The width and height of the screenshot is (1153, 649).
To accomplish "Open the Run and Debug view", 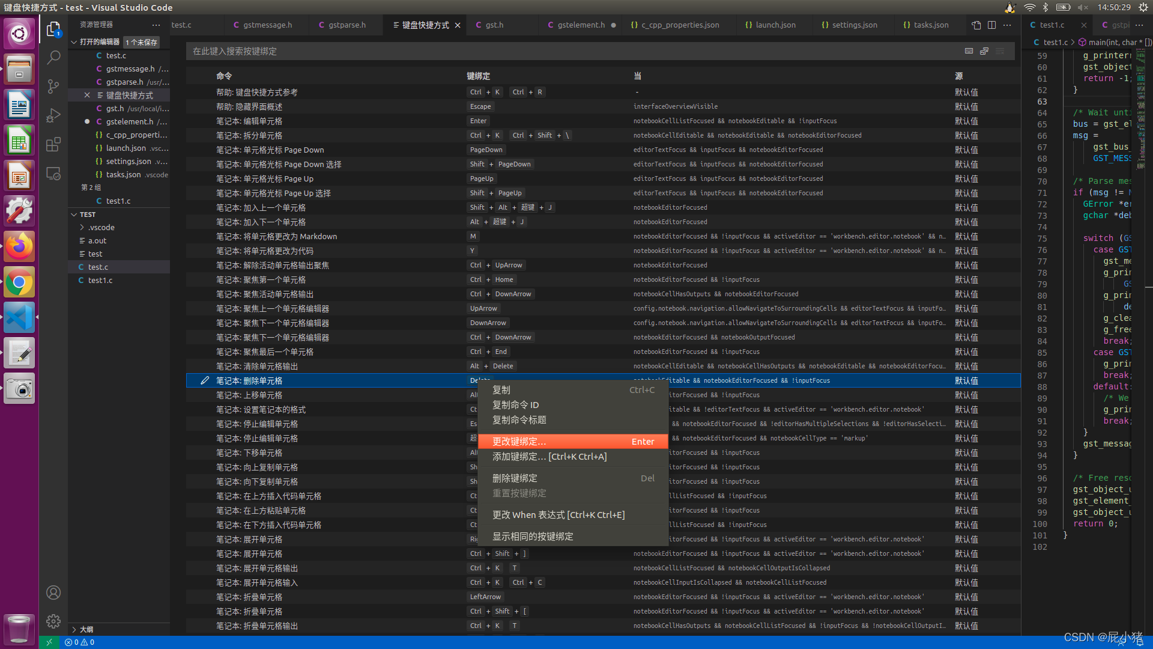I will 53,115.
